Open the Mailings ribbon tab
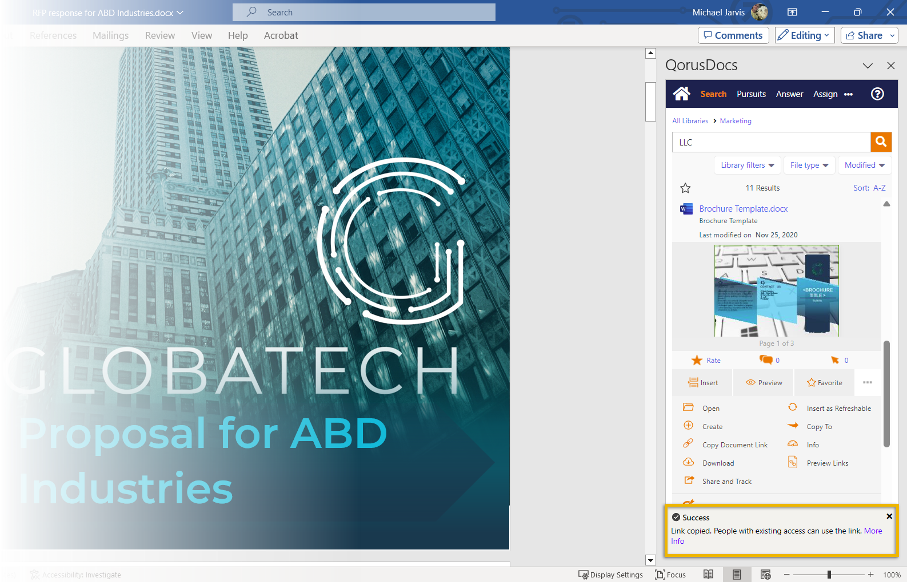Viewport: 907px width, 582px height. (110, 35)
